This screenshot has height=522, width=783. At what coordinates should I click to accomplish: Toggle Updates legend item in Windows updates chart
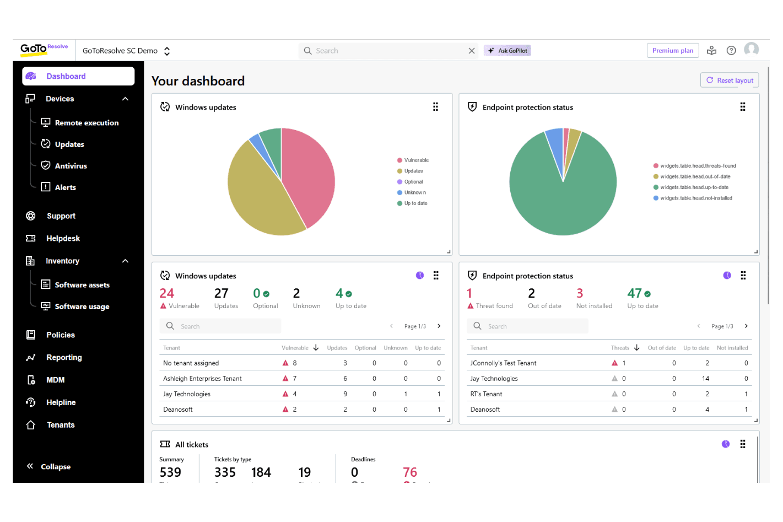(x=411, y=171)
